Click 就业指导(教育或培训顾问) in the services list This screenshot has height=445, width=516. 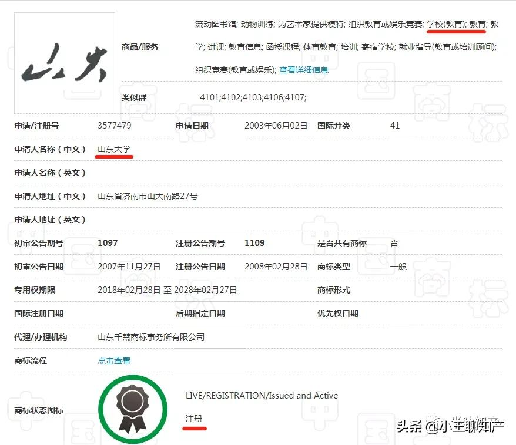click(x=447, y=47)
